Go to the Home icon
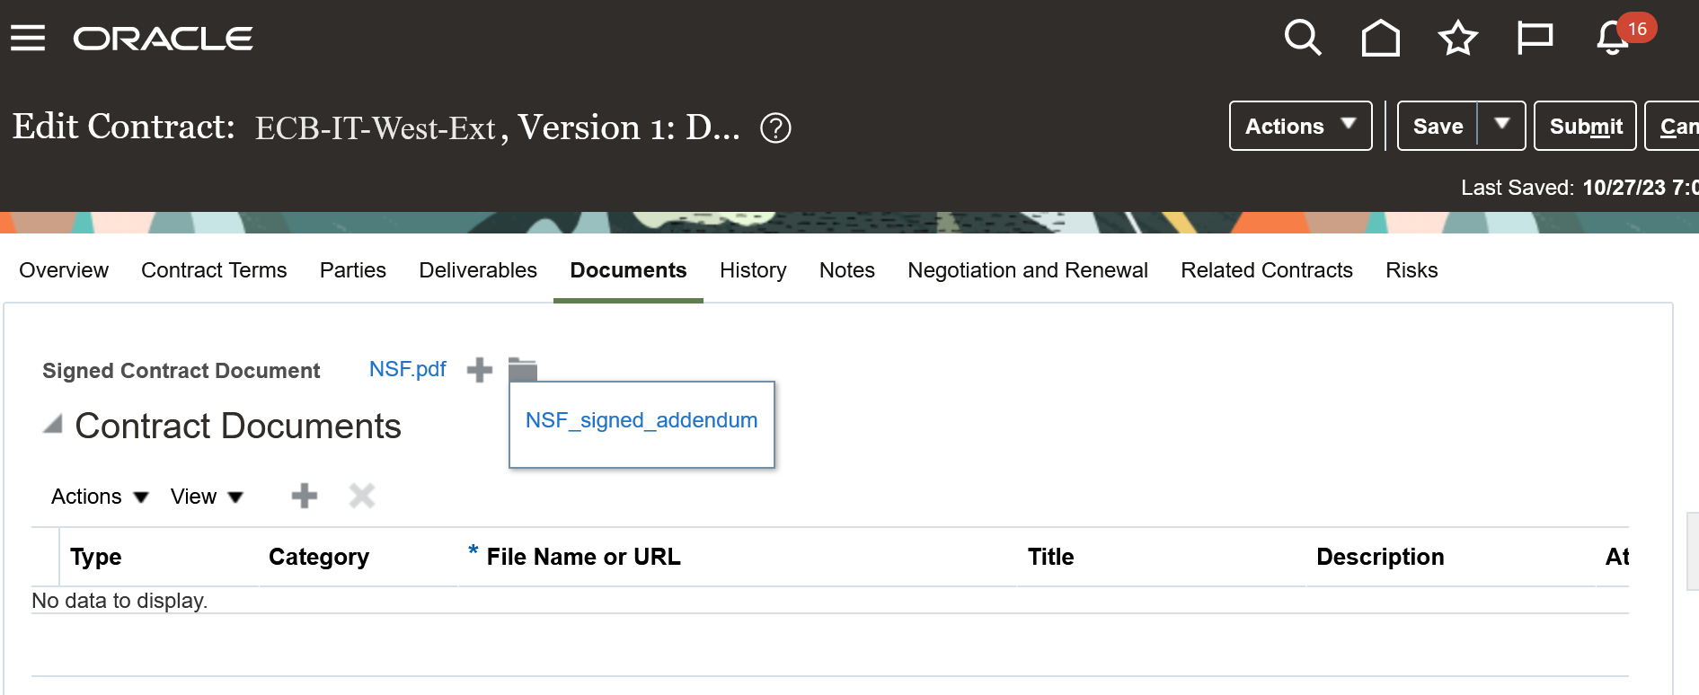The width and height of the screenshot is (1699, 695). point(1380,38)
